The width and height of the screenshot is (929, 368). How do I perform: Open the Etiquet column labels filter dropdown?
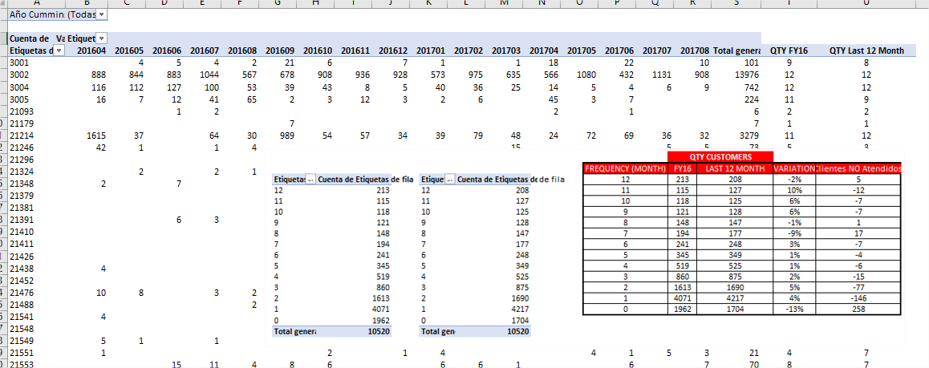[x=101, y=38]
